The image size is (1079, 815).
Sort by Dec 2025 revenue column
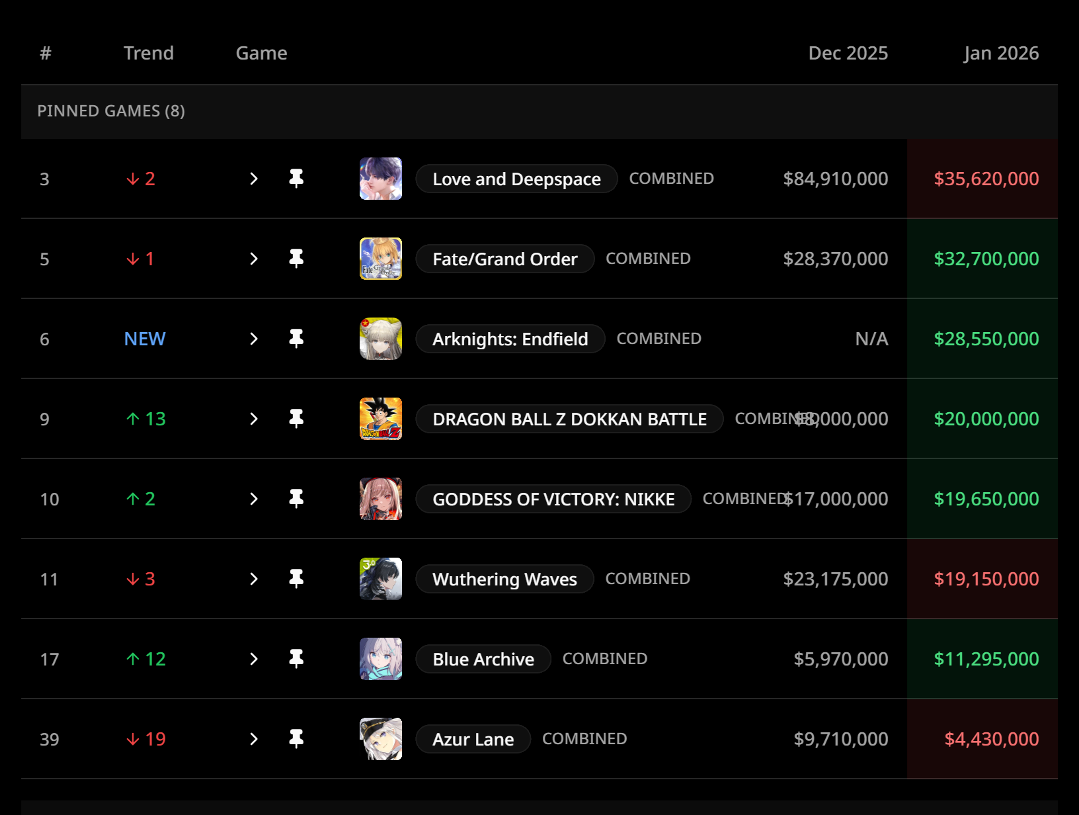[x=848, y=53]
